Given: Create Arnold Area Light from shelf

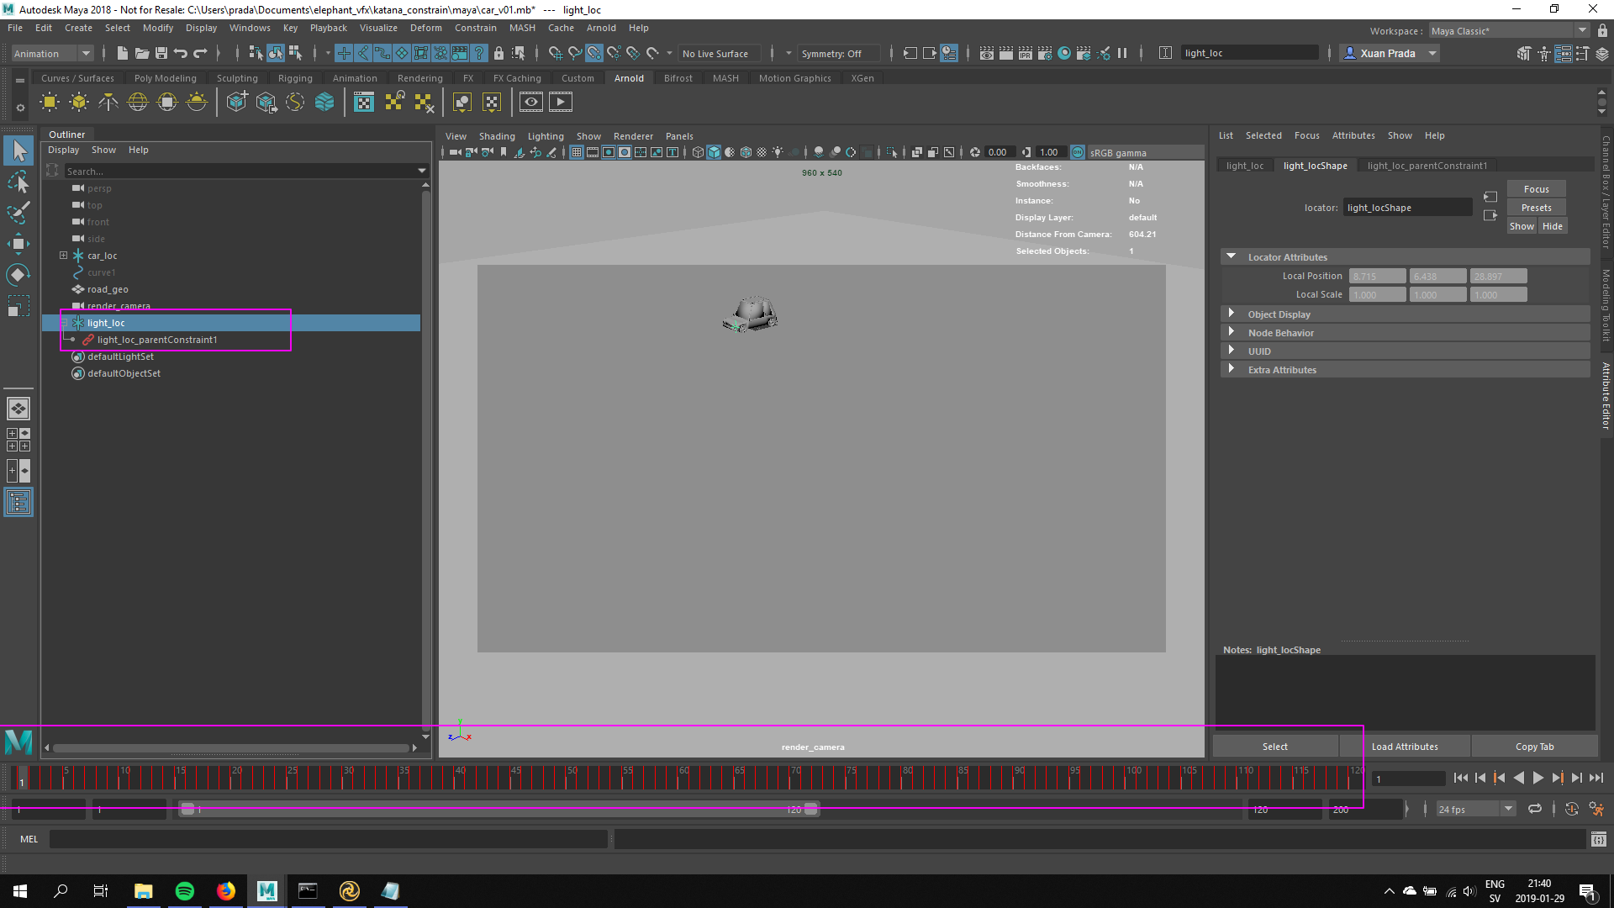Looking at the screenshot, I should click(50, 103).
